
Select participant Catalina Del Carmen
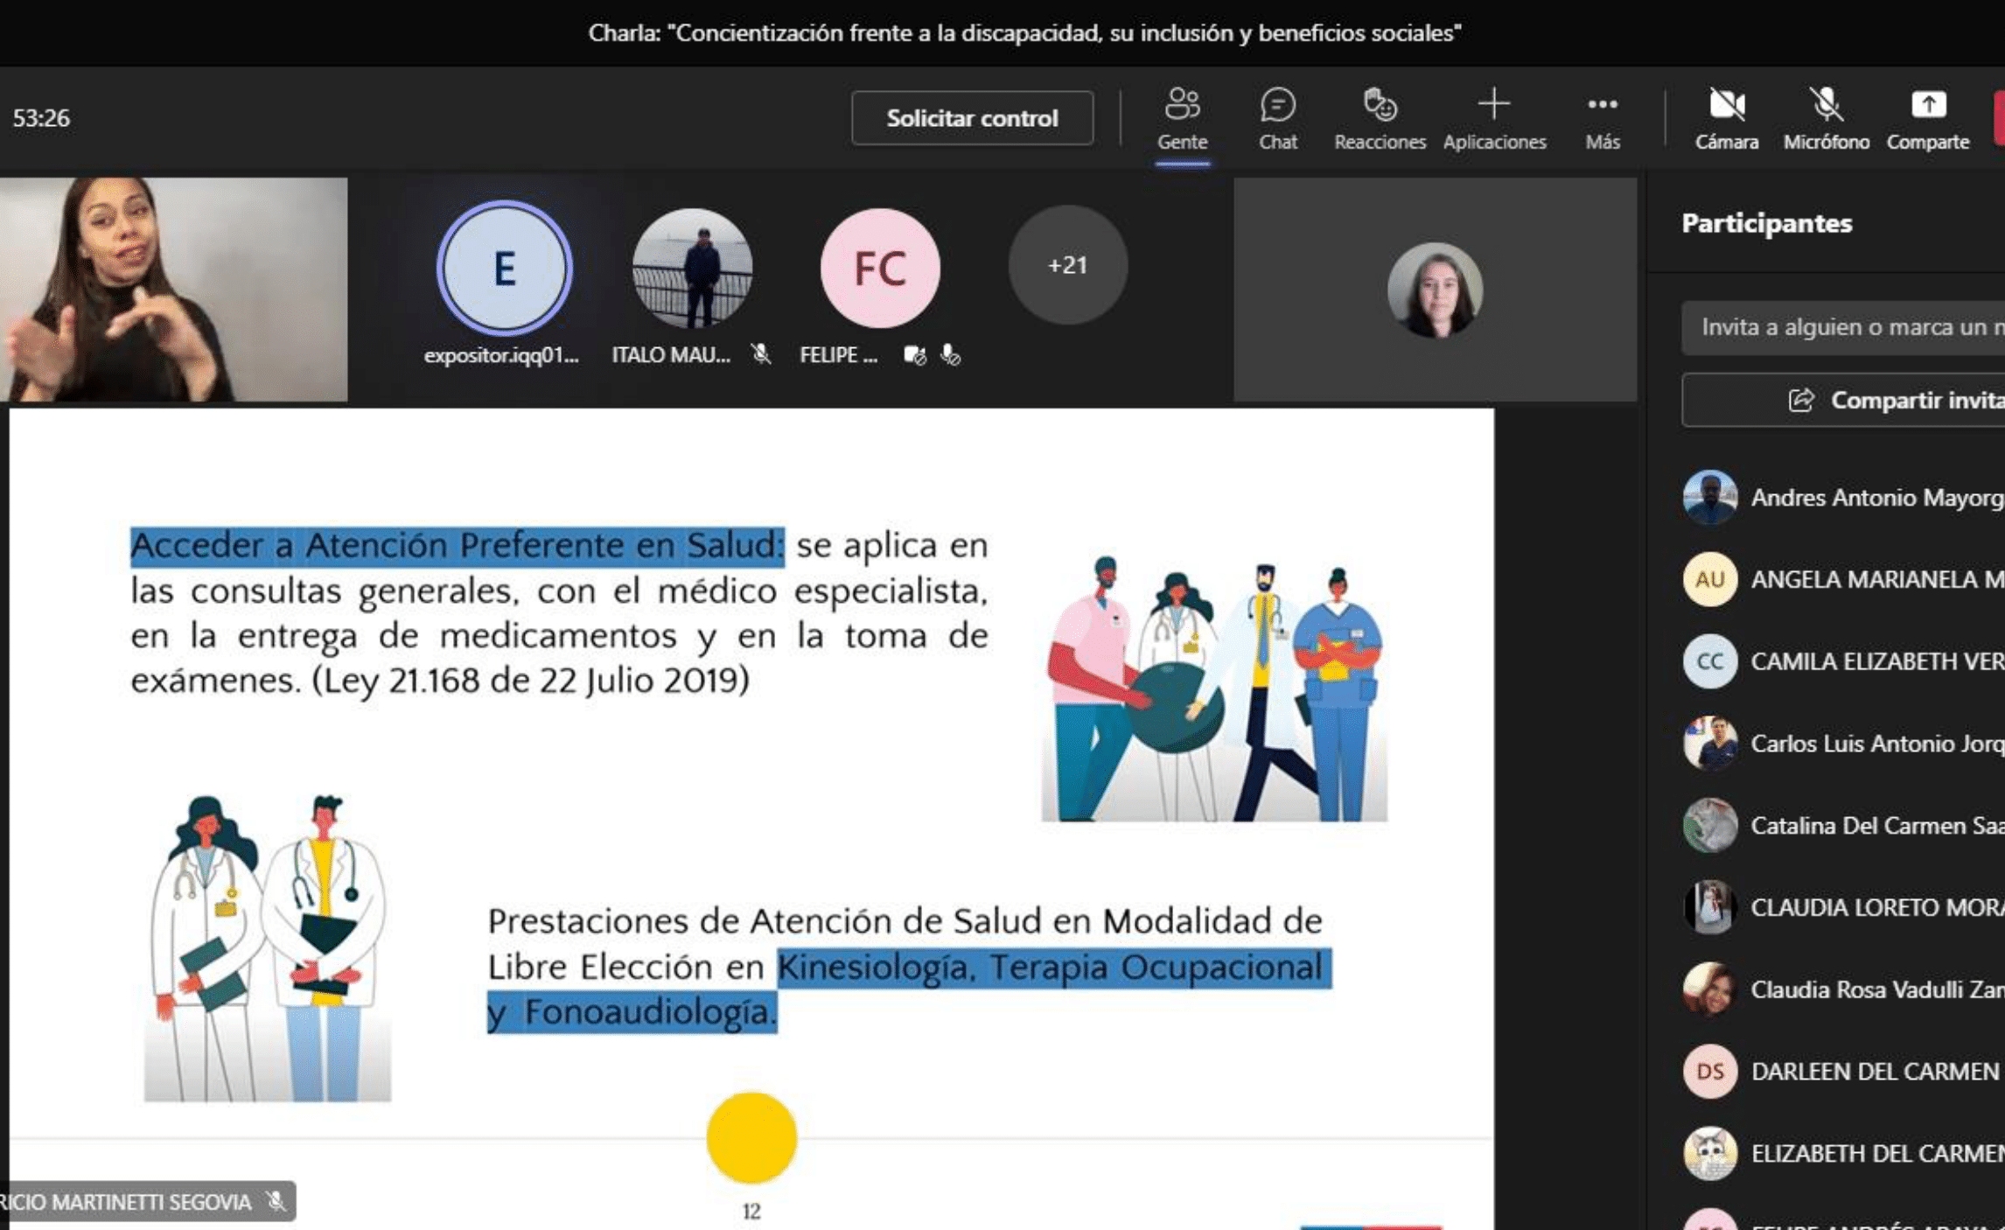click(1843, 825)
